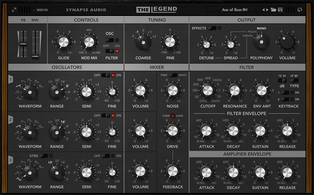The height and width of the screenshot is (195, 314).
Task: Click the MIDI IN status LED
Action: (x=34, y=10)
